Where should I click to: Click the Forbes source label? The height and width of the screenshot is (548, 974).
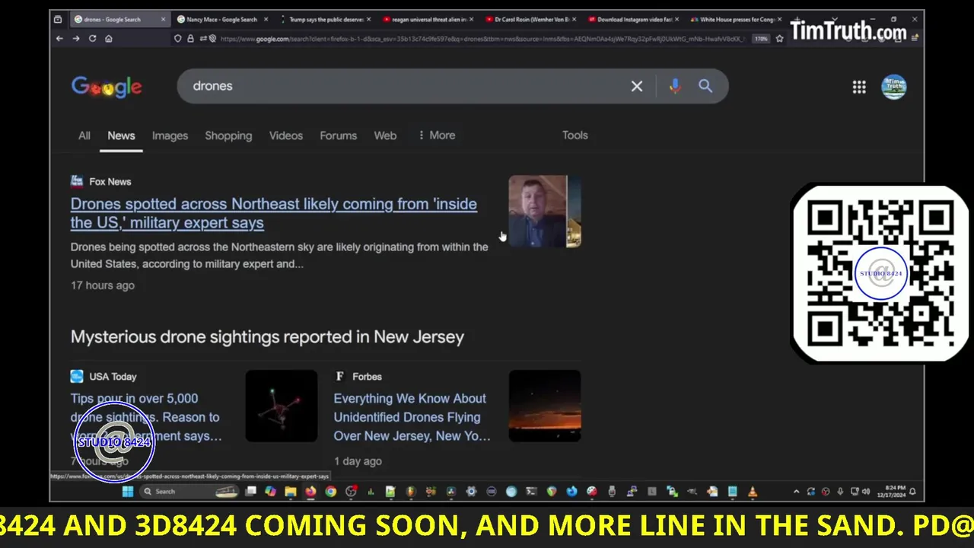coord(367,376)
